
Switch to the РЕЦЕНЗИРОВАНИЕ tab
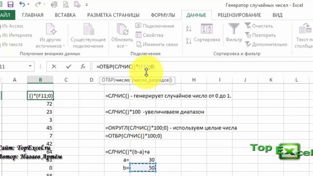pyautogui.click(x=239, y=15)
